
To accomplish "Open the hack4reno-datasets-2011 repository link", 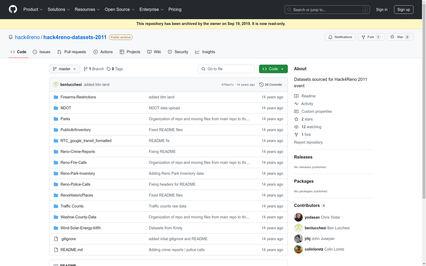I will click(75, 37).
